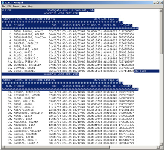Click the name 'ASHRAF, ERAM'
The width and height of the screenshot is (164, 150).
[x=23, y=119]
